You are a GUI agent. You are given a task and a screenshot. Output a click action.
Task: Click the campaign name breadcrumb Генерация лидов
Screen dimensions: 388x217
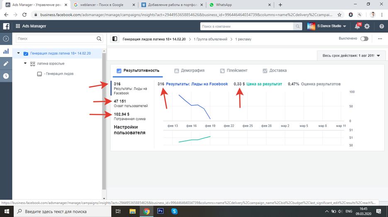154,39
